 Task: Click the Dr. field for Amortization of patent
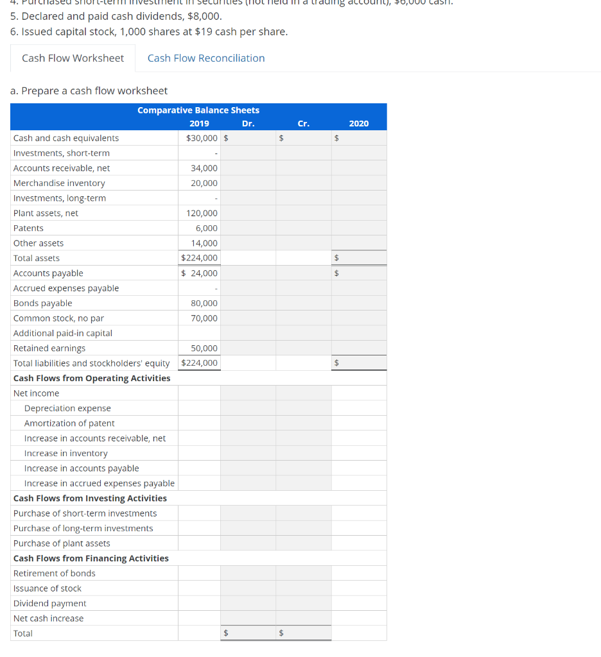(248, 423)
